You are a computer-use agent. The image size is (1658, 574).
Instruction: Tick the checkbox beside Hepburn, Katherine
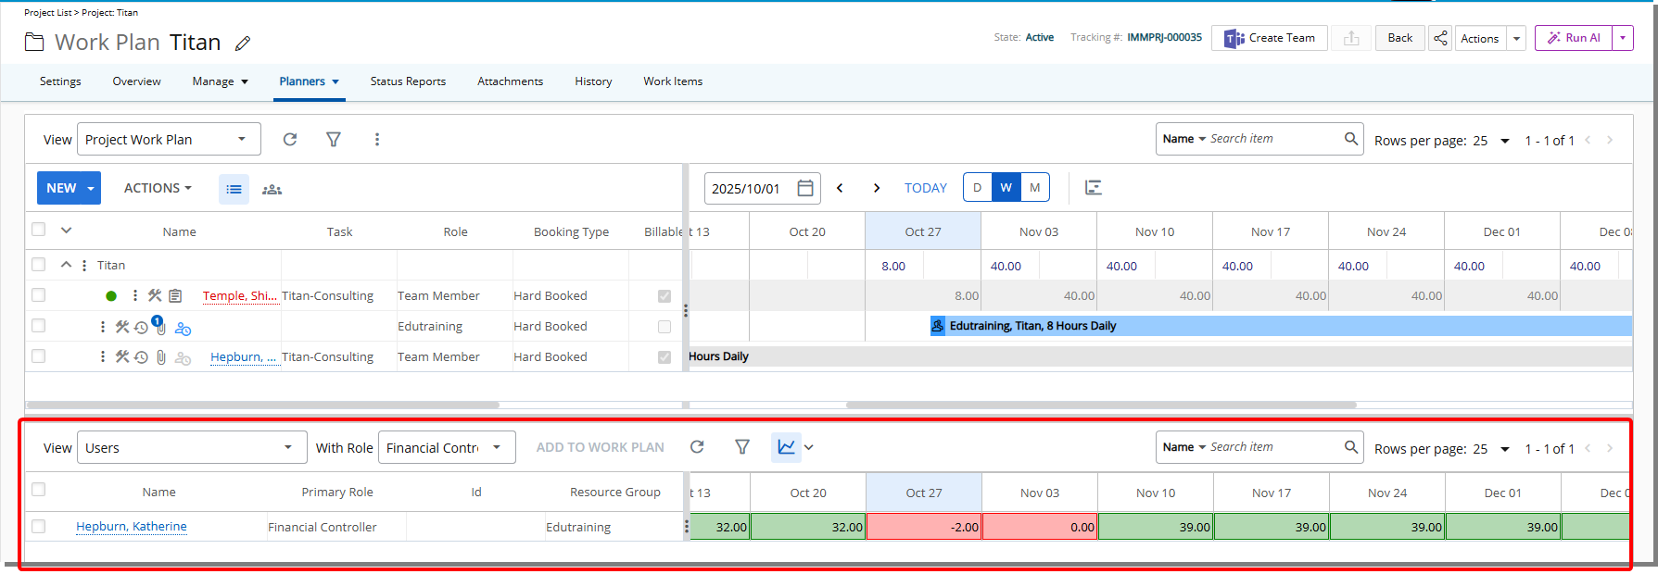coord(38,526)
